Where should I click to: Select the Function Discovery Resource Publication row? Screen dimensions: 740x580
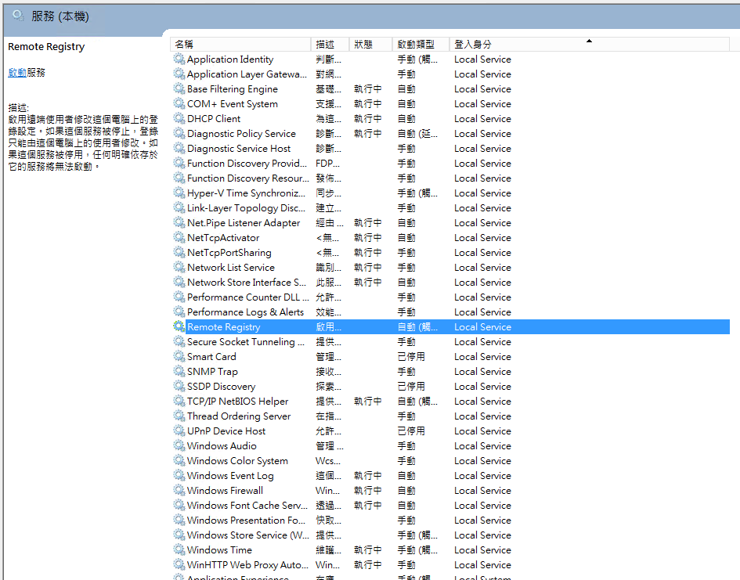coord(450,178)
